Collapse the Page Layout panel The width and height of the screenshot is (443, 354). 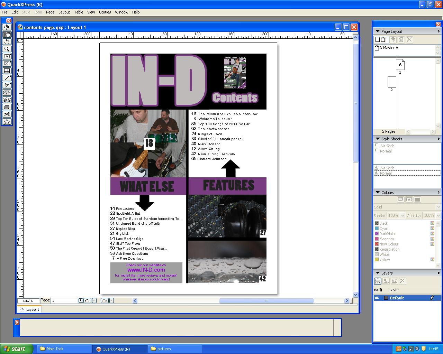pos(378,31)
